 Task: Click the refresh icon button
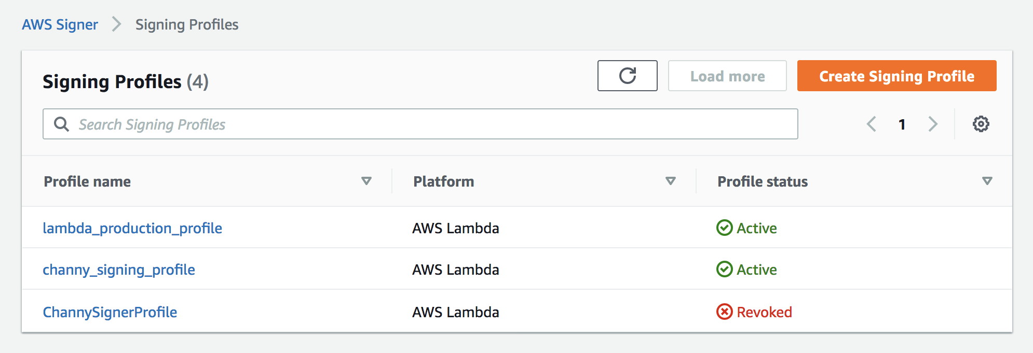(627, 76)
